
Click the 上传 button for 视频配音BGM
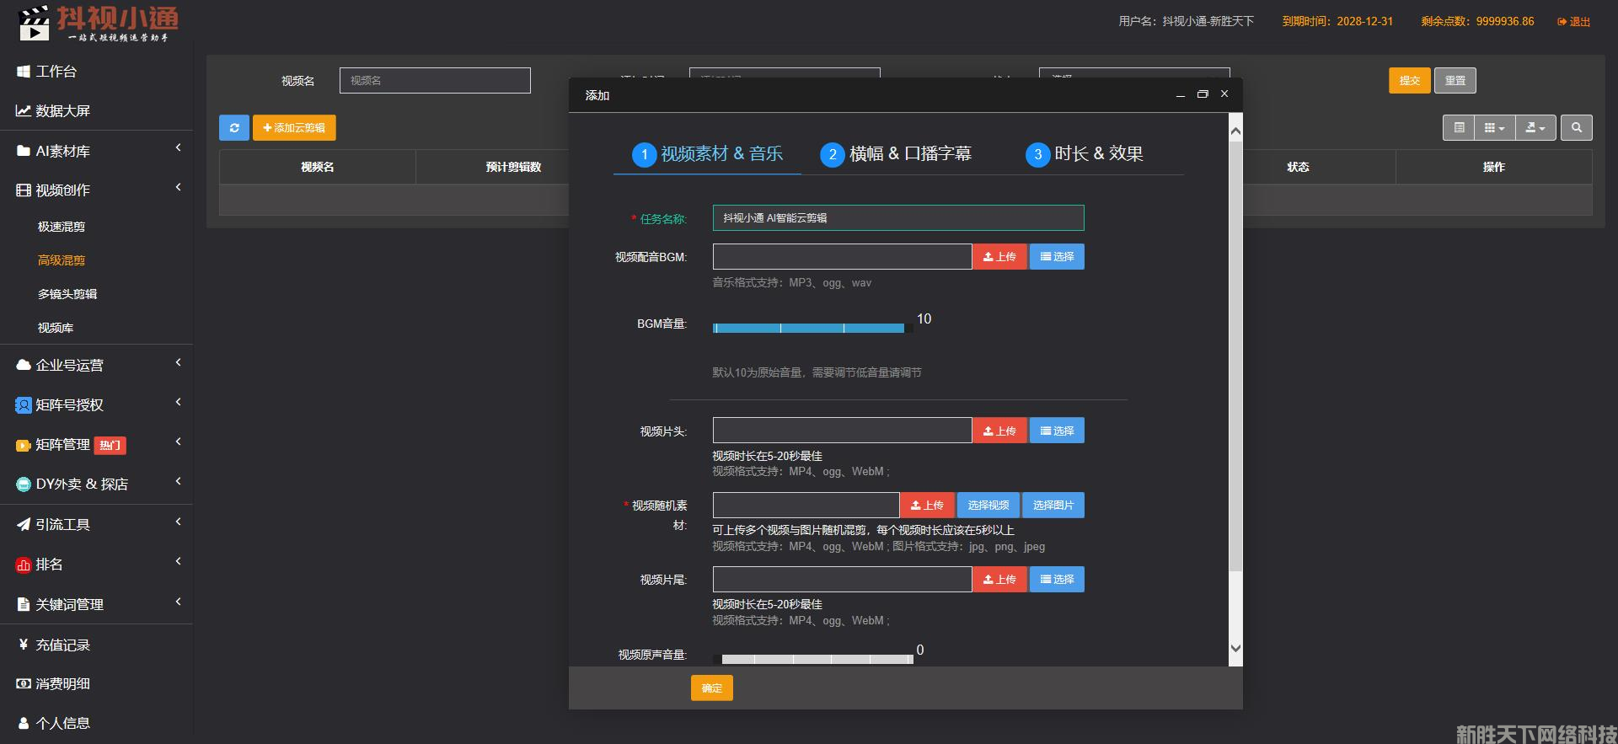(x=999, y=257)
